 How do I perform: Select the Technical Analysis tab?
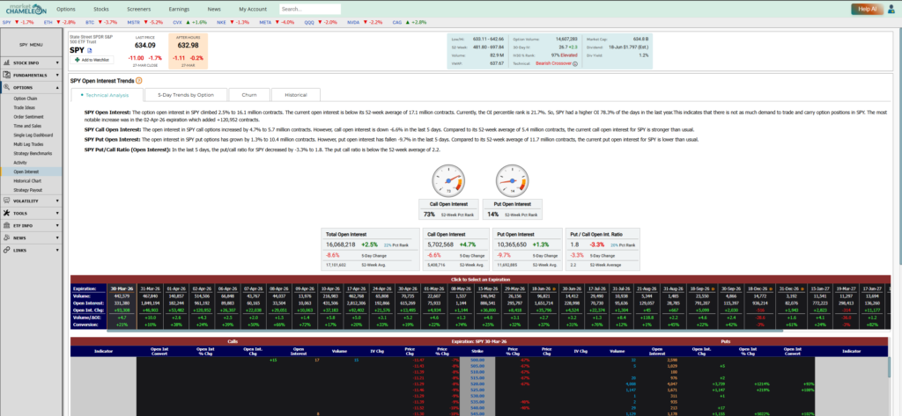pos(105,95)
